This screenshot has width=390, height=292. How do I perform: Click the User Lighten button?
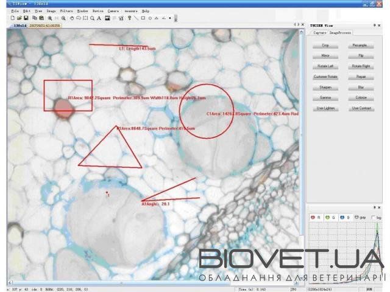325,108
